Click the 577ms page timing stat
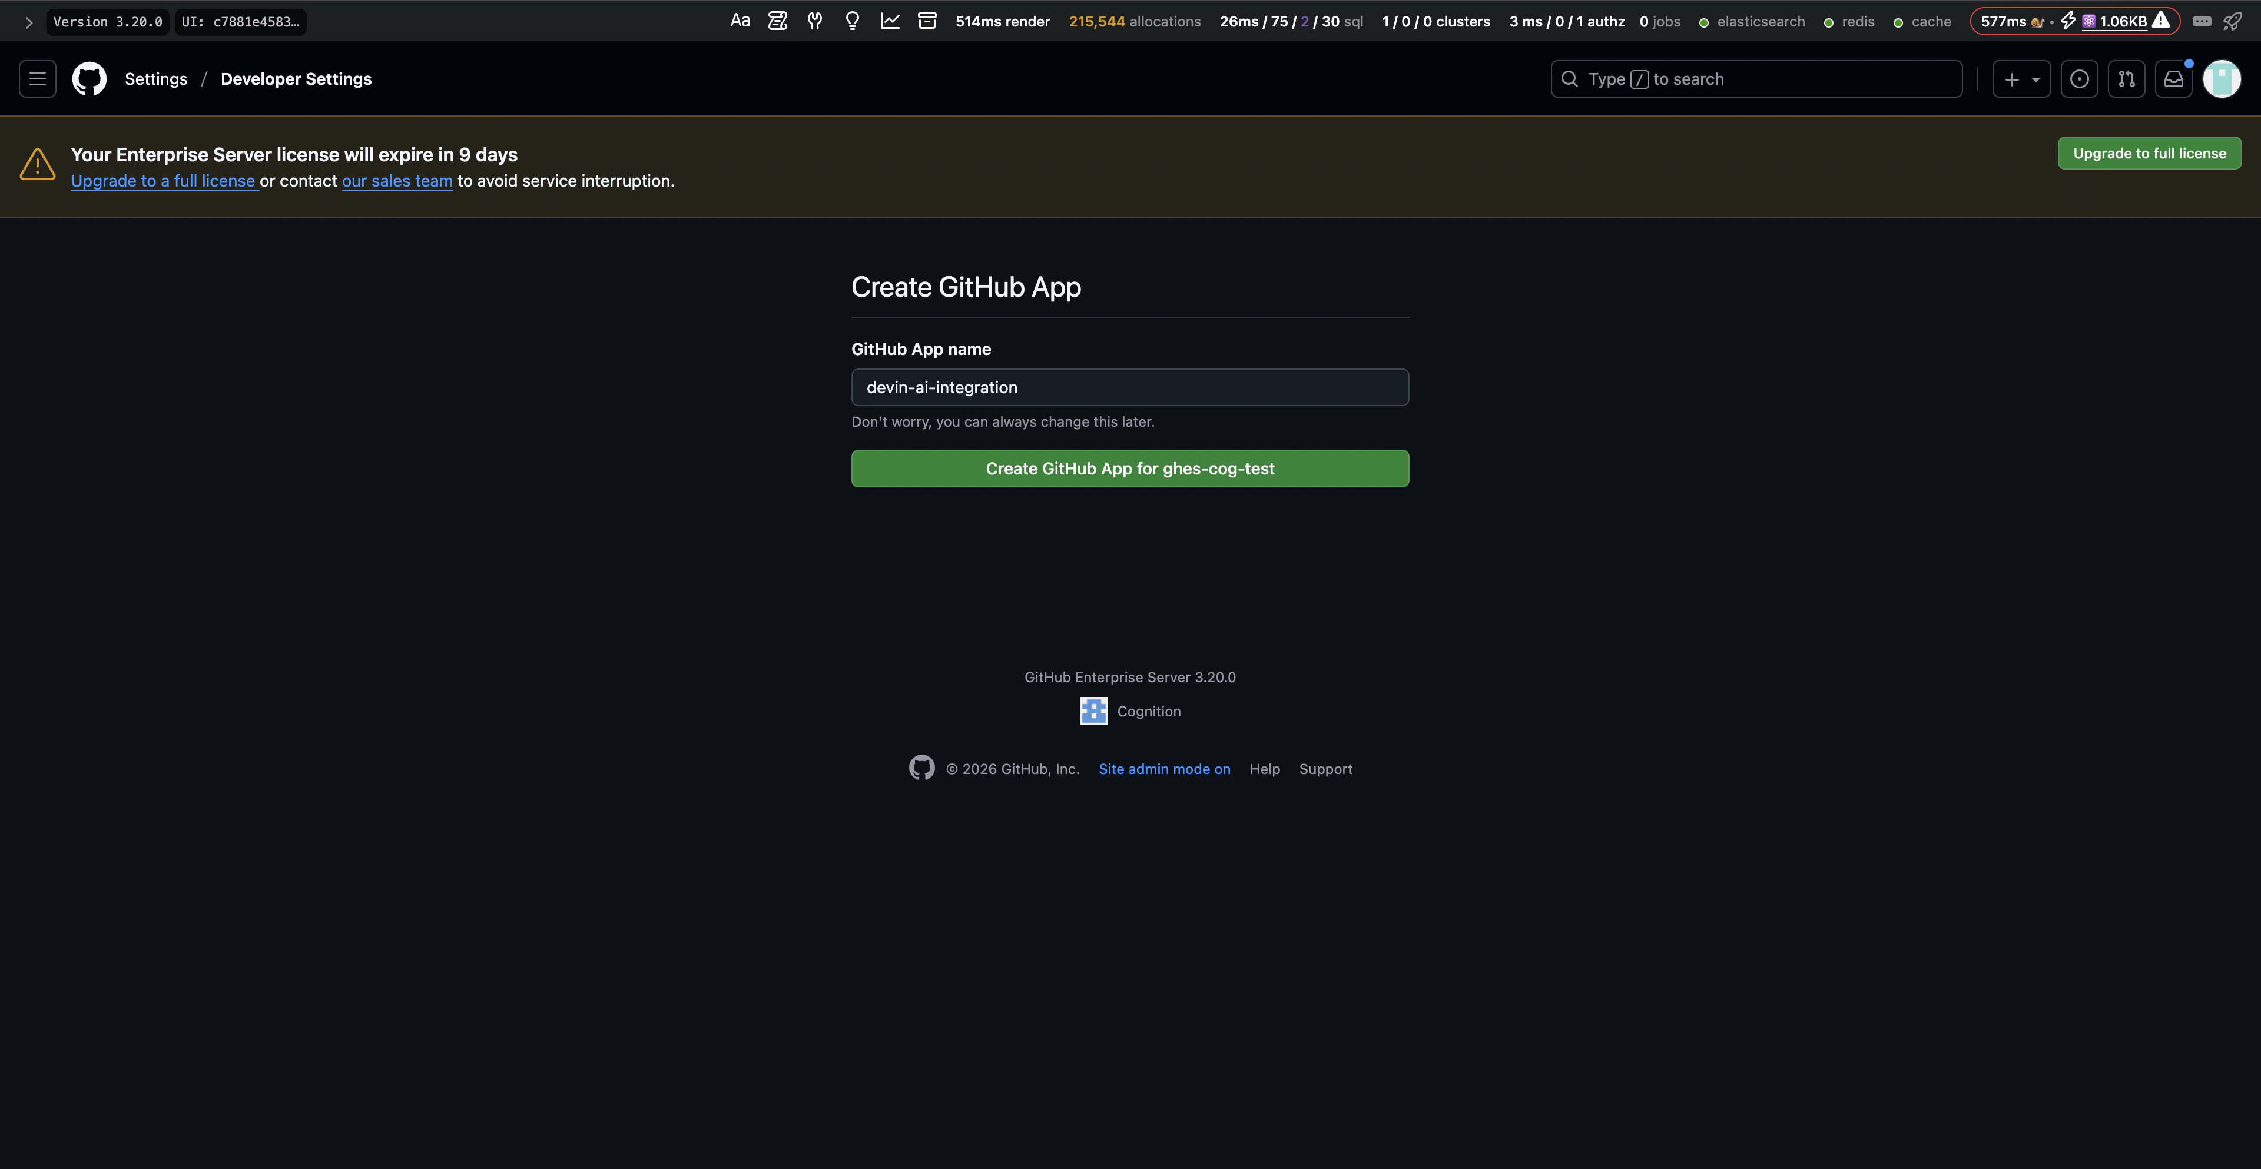This screenshot has width=2261, height=1169. pos(2004,22)
